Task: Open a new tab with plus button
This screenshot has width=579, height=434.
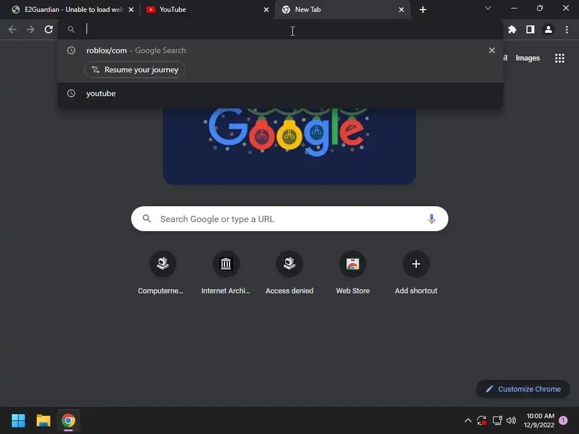Action: pyautogui.click(x=423, y=10)
